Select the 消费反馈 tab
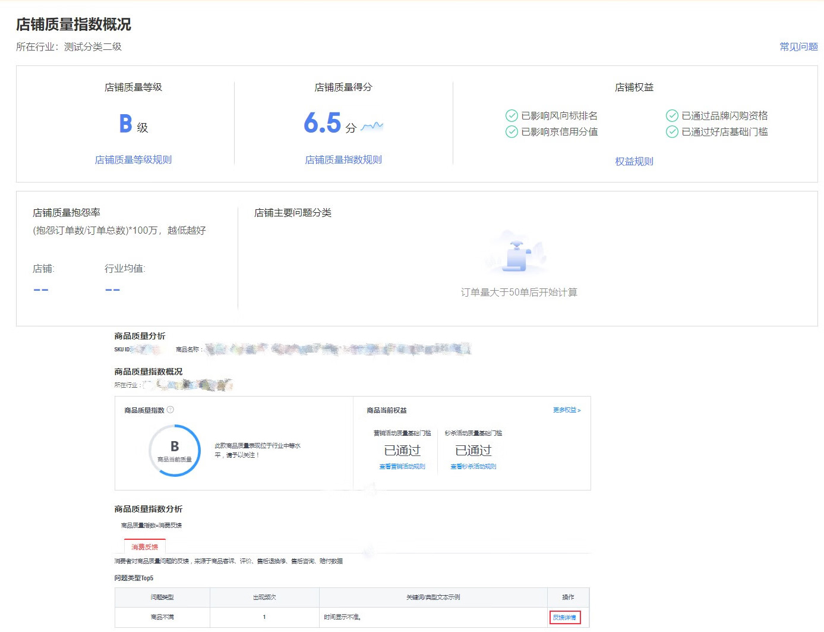Screen dimensions: 824x632 click(145, 547)
